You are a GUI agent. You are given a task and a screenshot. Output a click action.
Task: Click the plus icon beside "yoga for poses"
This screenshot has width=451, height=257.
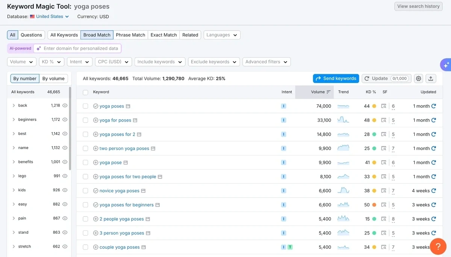click(95, 120)
